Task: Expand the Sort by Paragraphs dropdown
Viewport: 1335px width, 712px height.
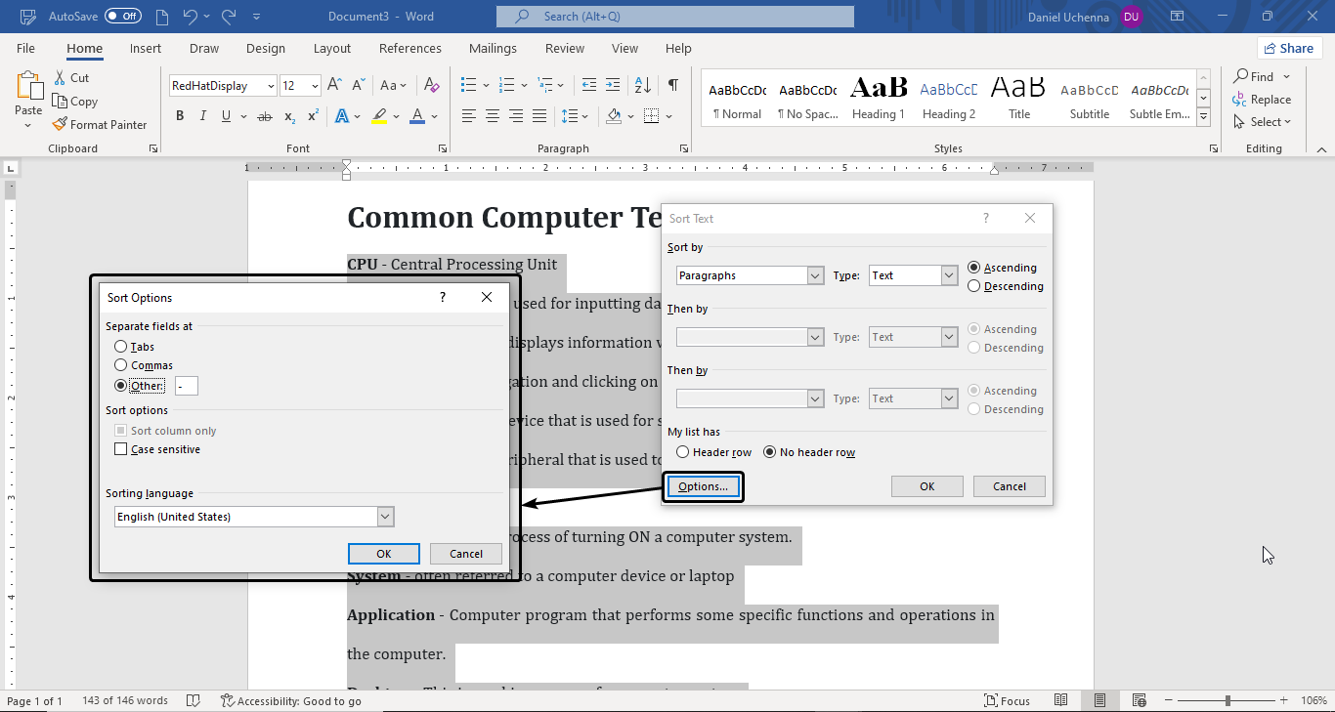Action: [x=815, y=275]
